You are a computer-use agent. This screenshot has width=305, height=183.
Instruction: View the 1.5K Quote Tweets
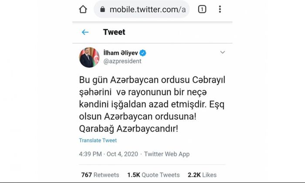[x=153, y=175]
